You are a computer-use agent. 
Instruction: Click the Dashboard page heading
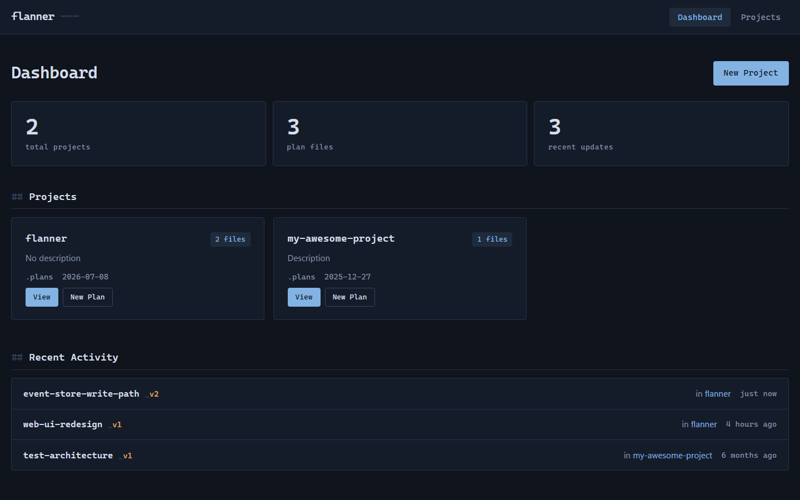pos(54,73)
